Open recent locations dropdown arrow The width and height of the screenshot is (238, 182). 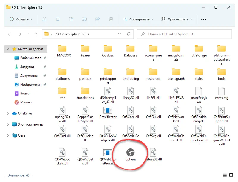(28, 34)
